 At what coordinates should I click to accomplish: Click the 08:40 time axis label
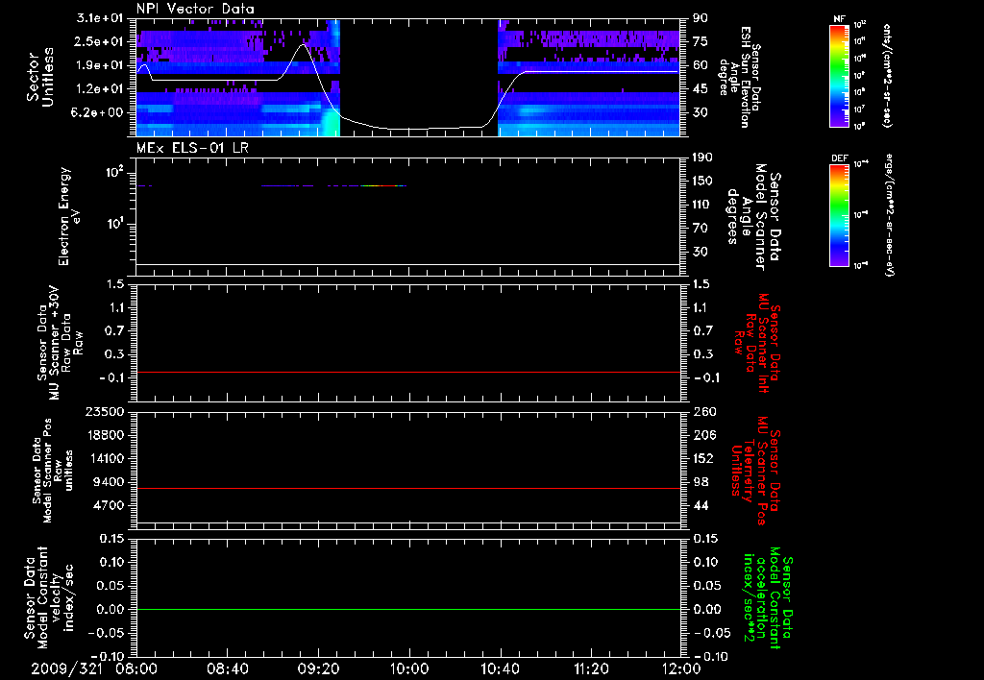pyautogui.click(x=228, y=668)
